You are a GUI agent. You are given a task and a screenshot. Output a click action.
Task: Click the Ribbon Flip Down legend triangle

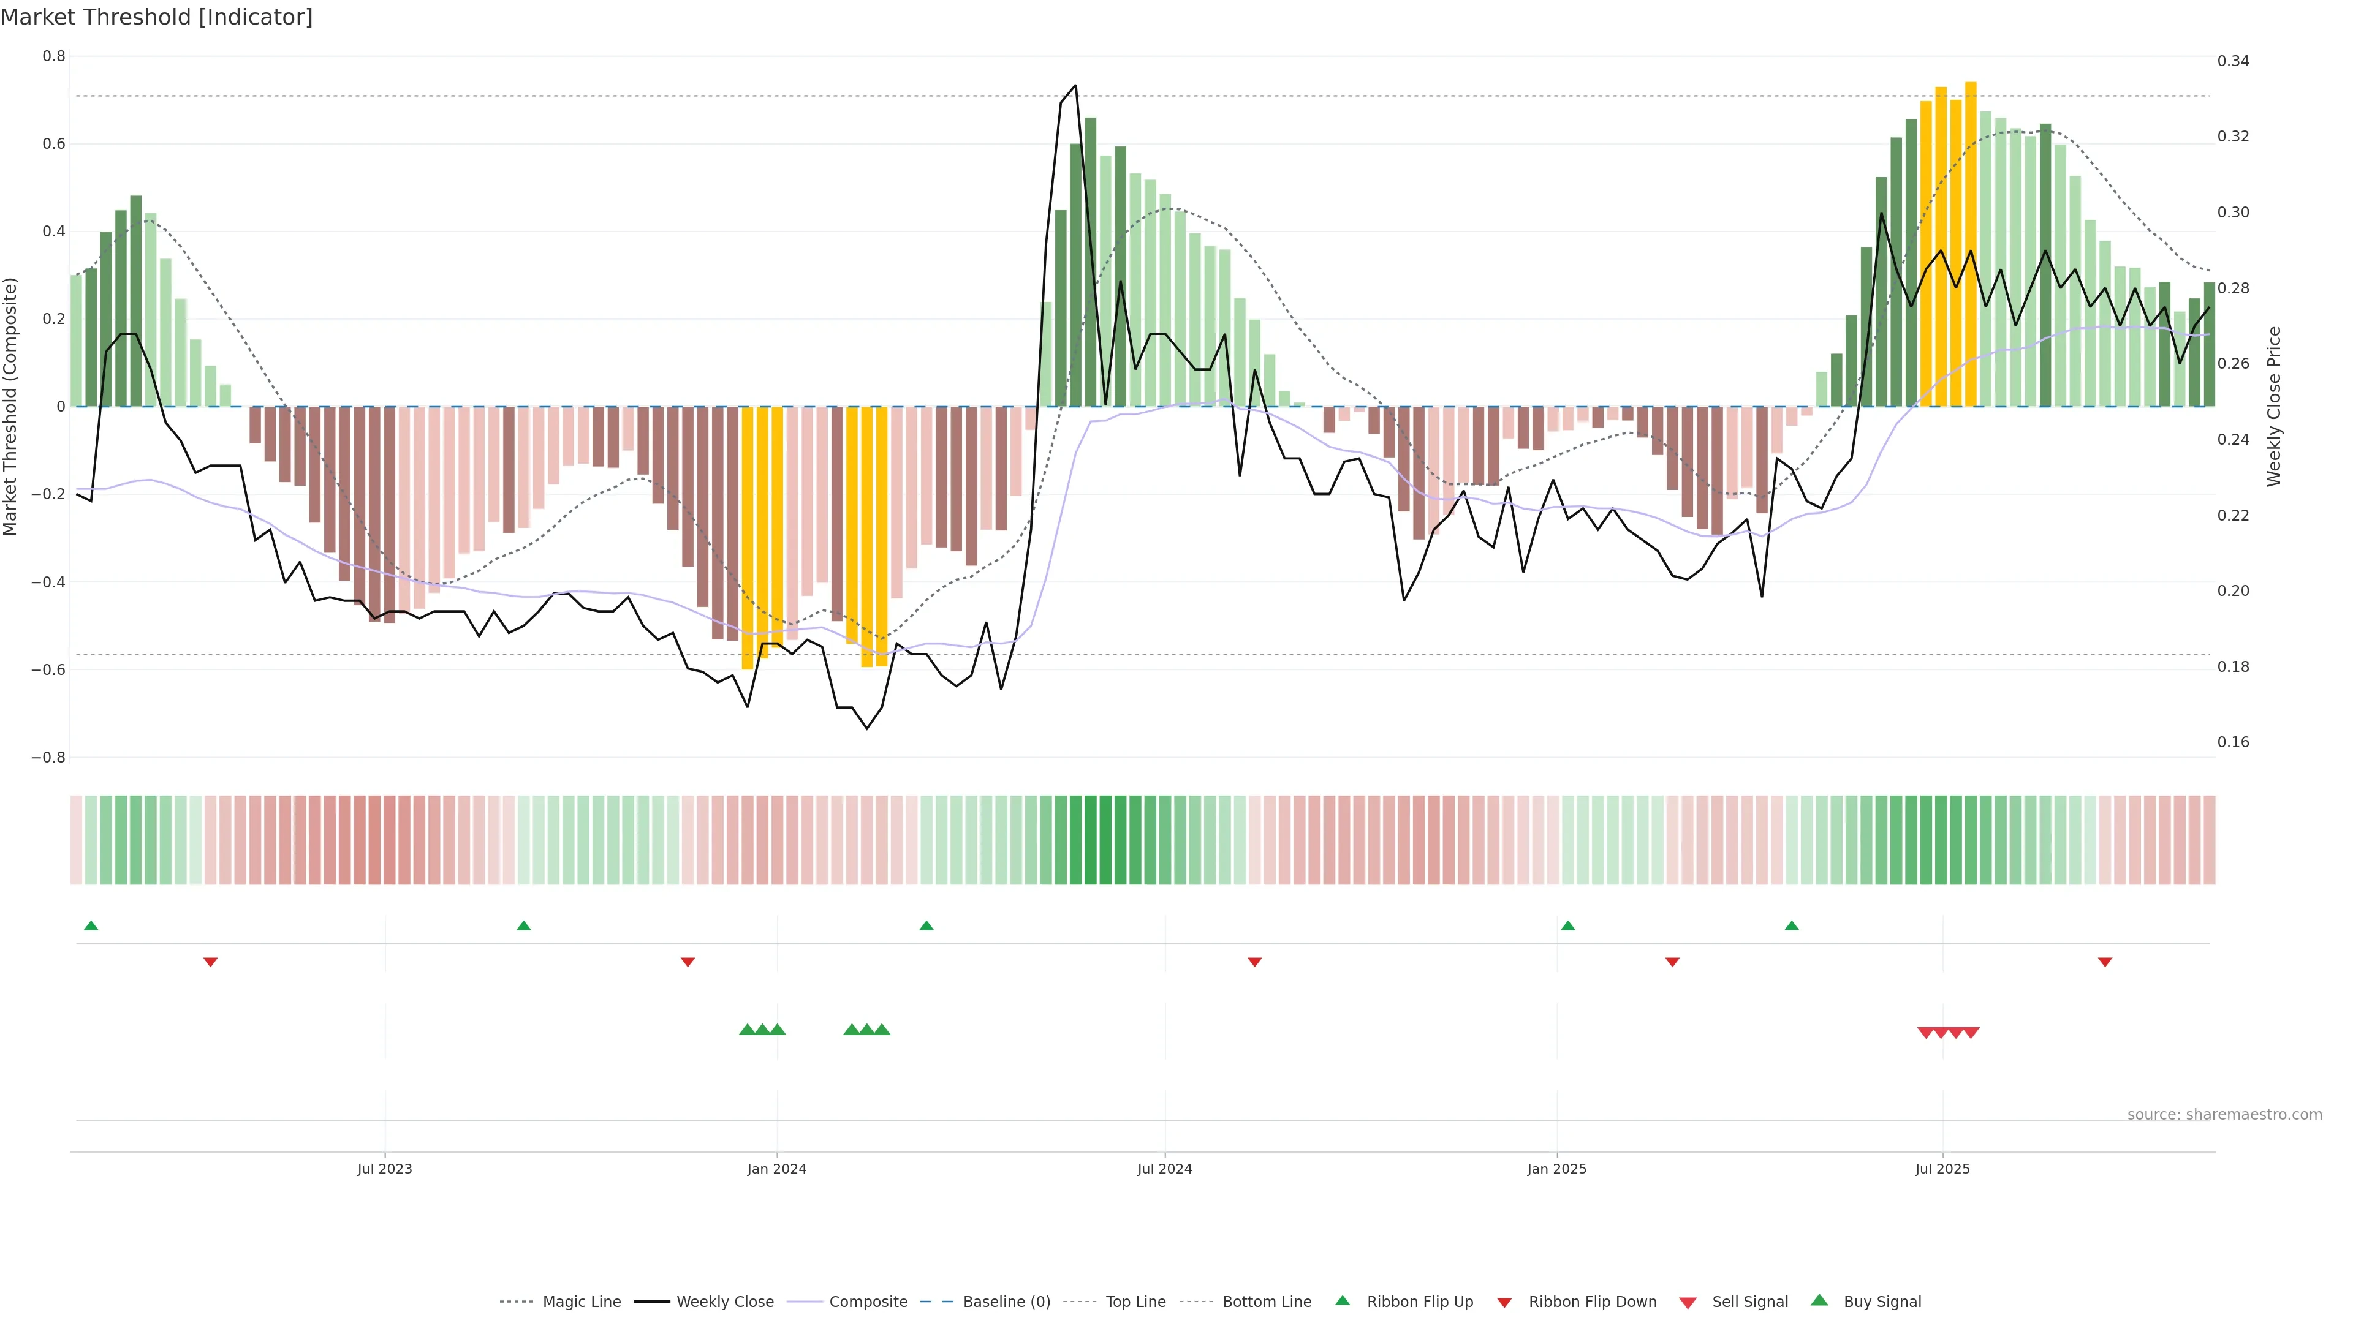click(1504, 1303)
